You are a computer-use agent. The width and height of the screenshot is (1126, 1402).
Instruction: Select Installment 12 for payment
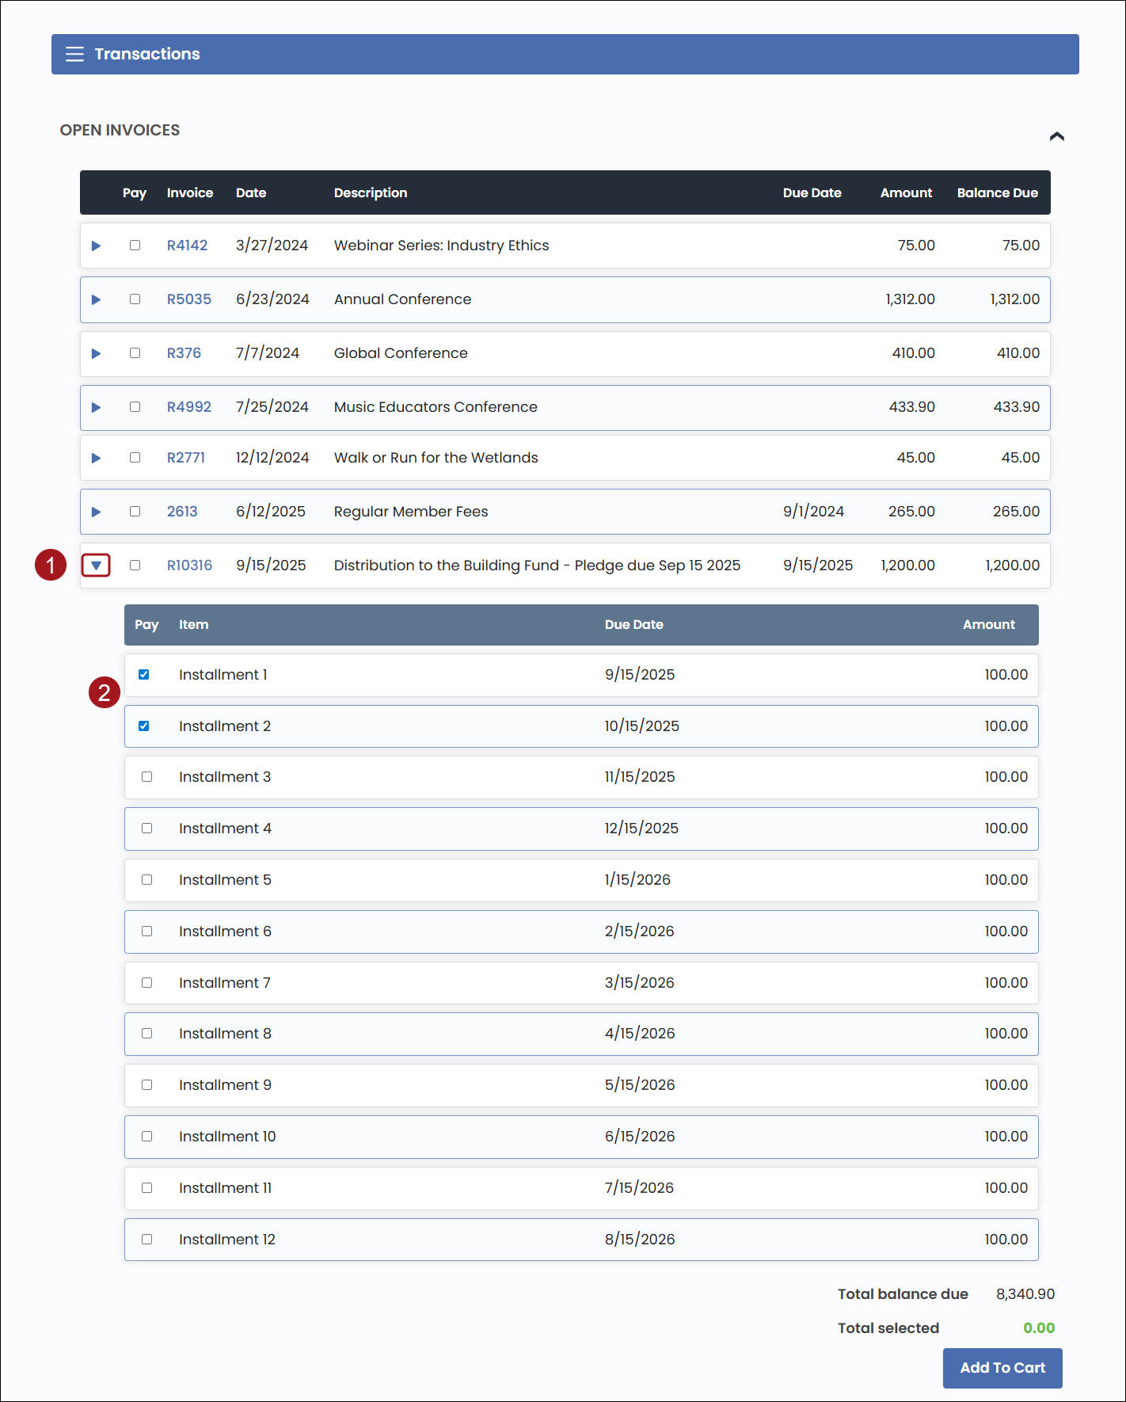click(x=146, y=1240)
